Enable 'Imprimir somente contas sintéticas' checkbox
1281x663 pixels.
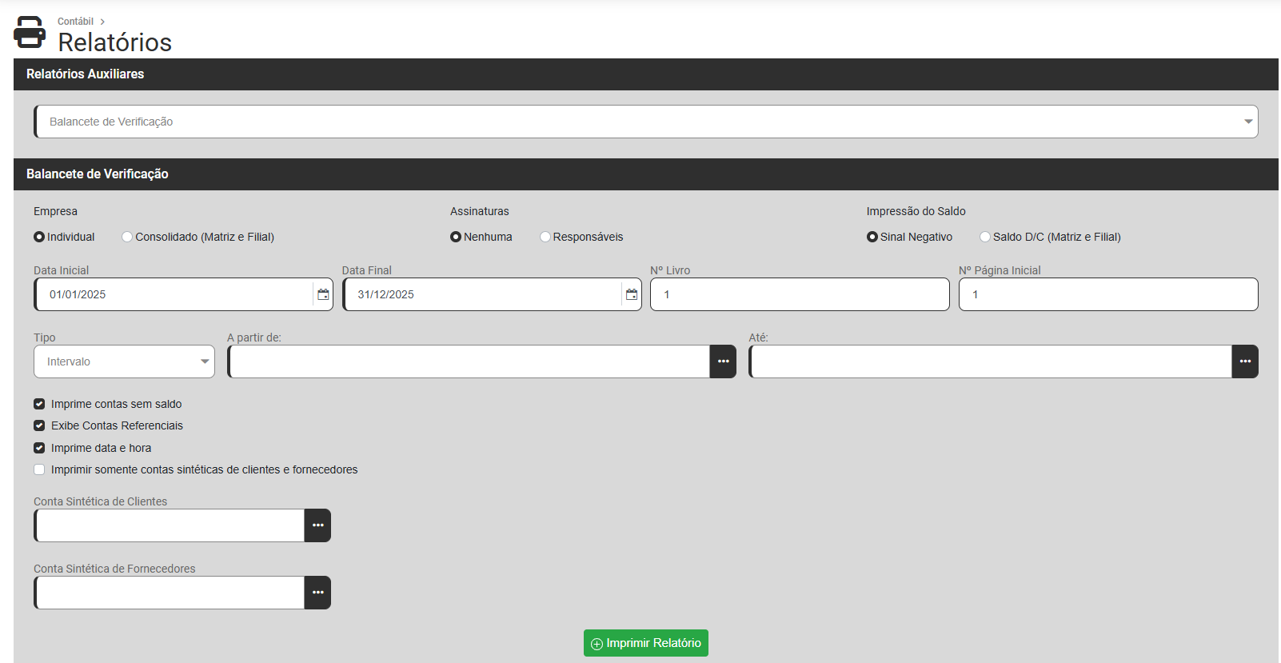click(39, 469)
